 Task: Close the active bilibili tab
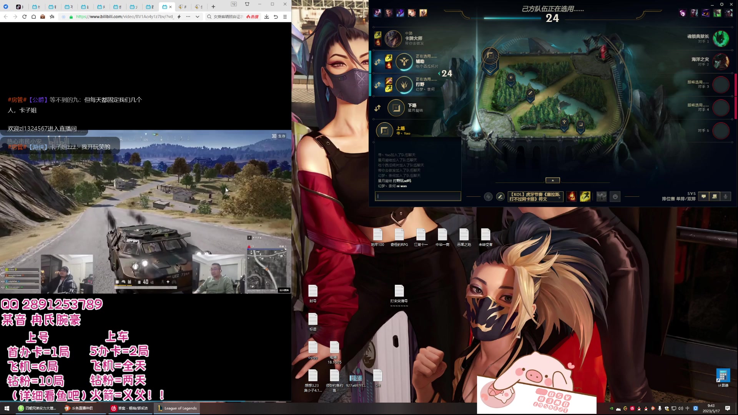(170, 7)
